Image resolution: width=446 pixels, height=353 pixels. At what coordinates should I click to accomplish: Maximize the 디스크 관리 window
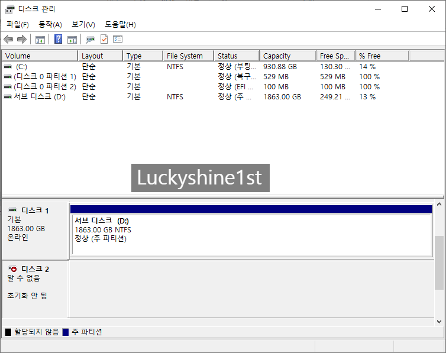[x=405, y=9]
